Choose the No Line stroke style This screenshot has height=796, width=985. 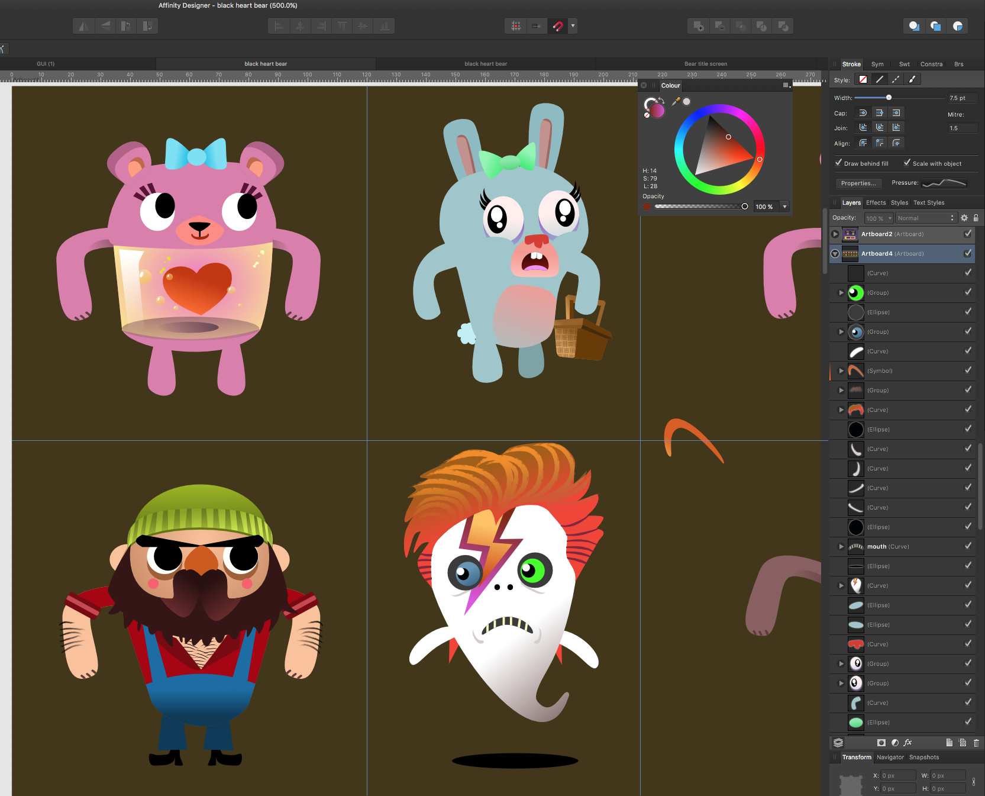[x=863, y=79]
